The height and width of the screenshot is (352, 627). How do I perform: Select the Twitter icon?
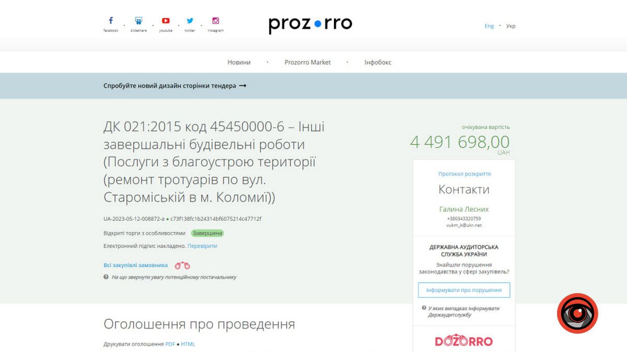[x=190, y=20]
